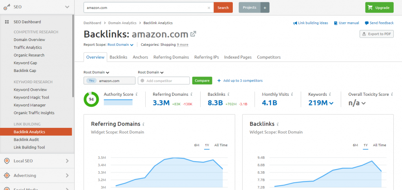
Task: Click the plus button next to Projects
Action: [265, 8]
